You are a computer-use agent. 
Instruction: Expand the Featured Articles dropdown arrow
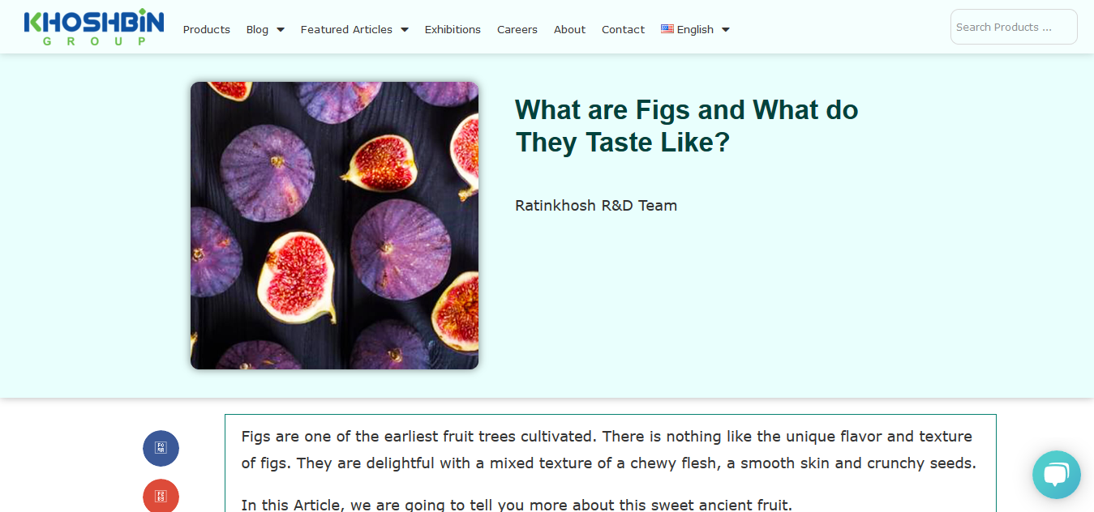pos(405,30)
